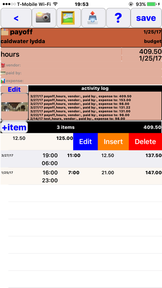Tap the export tray upload icon
The height and width of the screenshot is (288, 162).
point(93,18)
